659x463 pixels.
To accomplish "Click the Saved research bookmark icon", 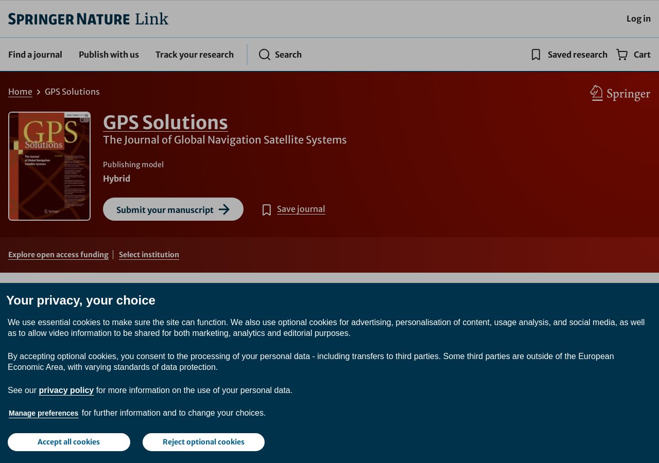I will 536,55.
